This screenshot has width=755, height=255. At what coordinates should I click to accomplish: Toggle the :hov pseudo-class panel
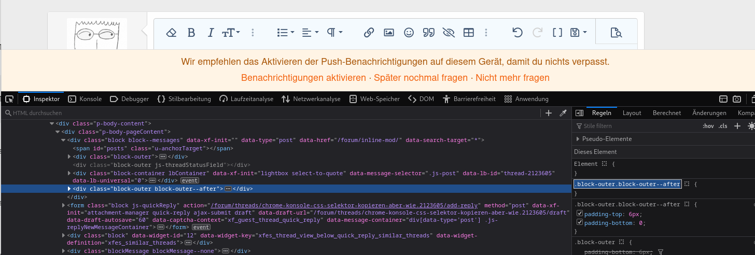708,126
